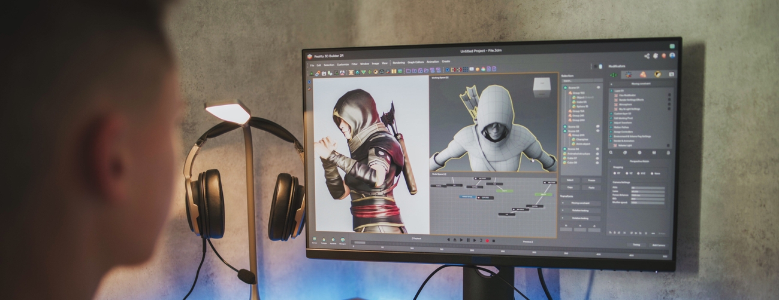Toggle visibility of Scene 01

598,87
